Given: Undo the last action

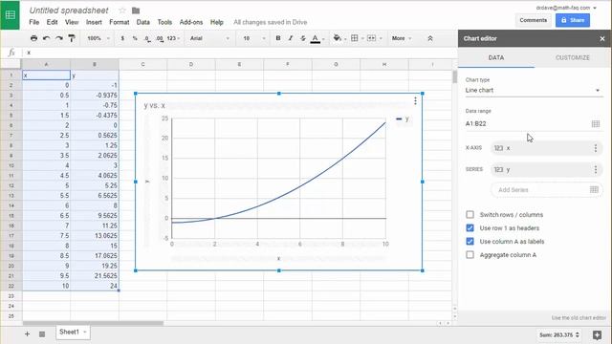Looking at the screenshot, I should coord(47,38).
